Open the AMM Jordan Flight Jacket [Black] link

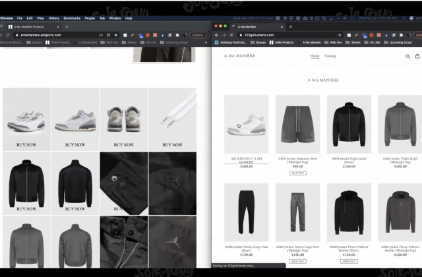pyautogui.click(x=349, y=160)
